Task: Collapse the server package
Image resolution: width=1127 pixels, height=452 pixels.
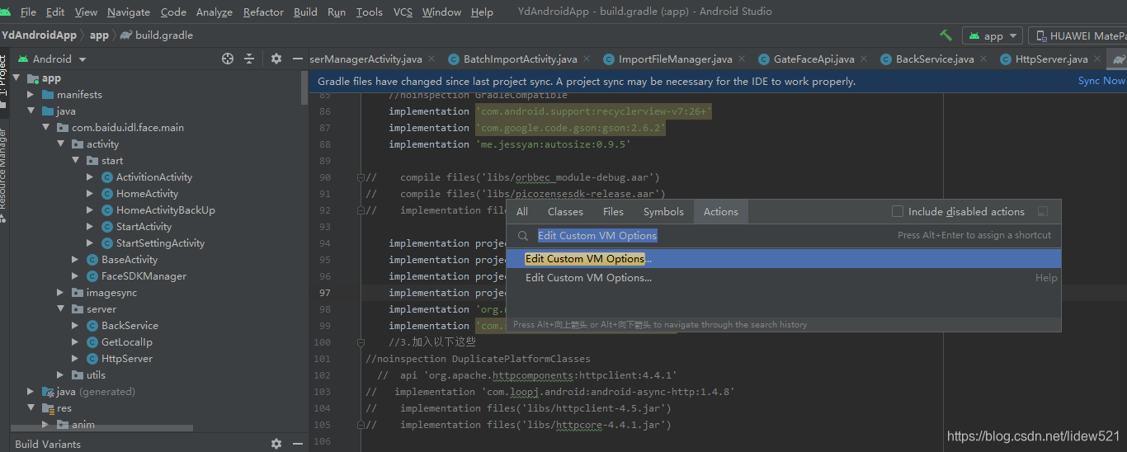Action: [x=60, y=309]
